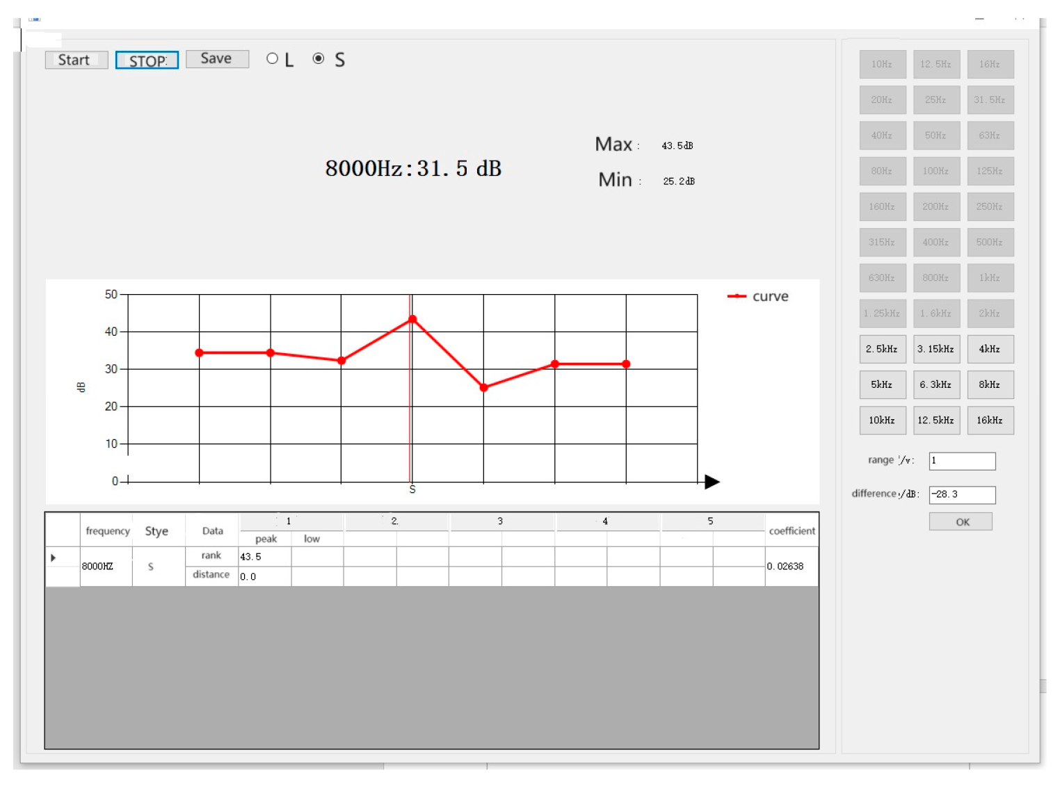Select the 10kHz frequency button
This screenshot has height=789, width=1060.
882,420
